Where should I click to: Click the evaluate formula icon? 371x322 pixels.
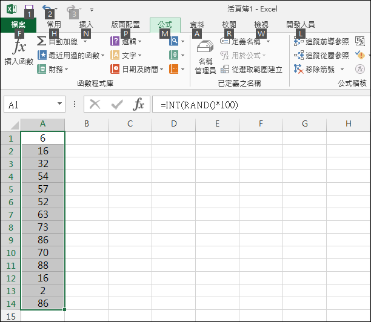360,69
